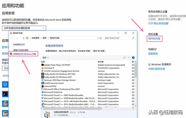
Task: Open 查看已安装的更新 in sidebar
Action: click(x=21, y=50)
